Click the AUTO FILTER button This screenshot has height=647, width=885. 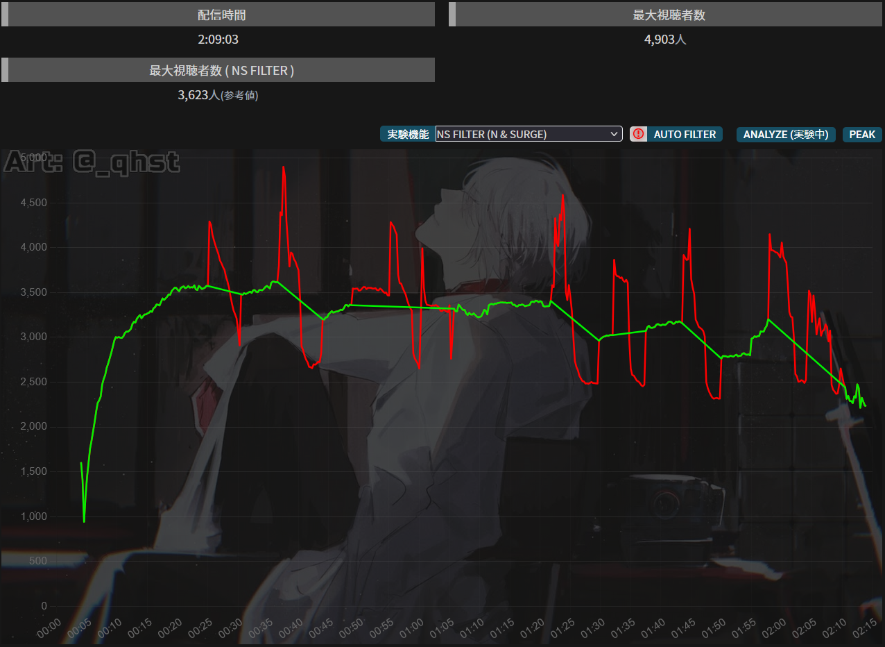[685, 134]
